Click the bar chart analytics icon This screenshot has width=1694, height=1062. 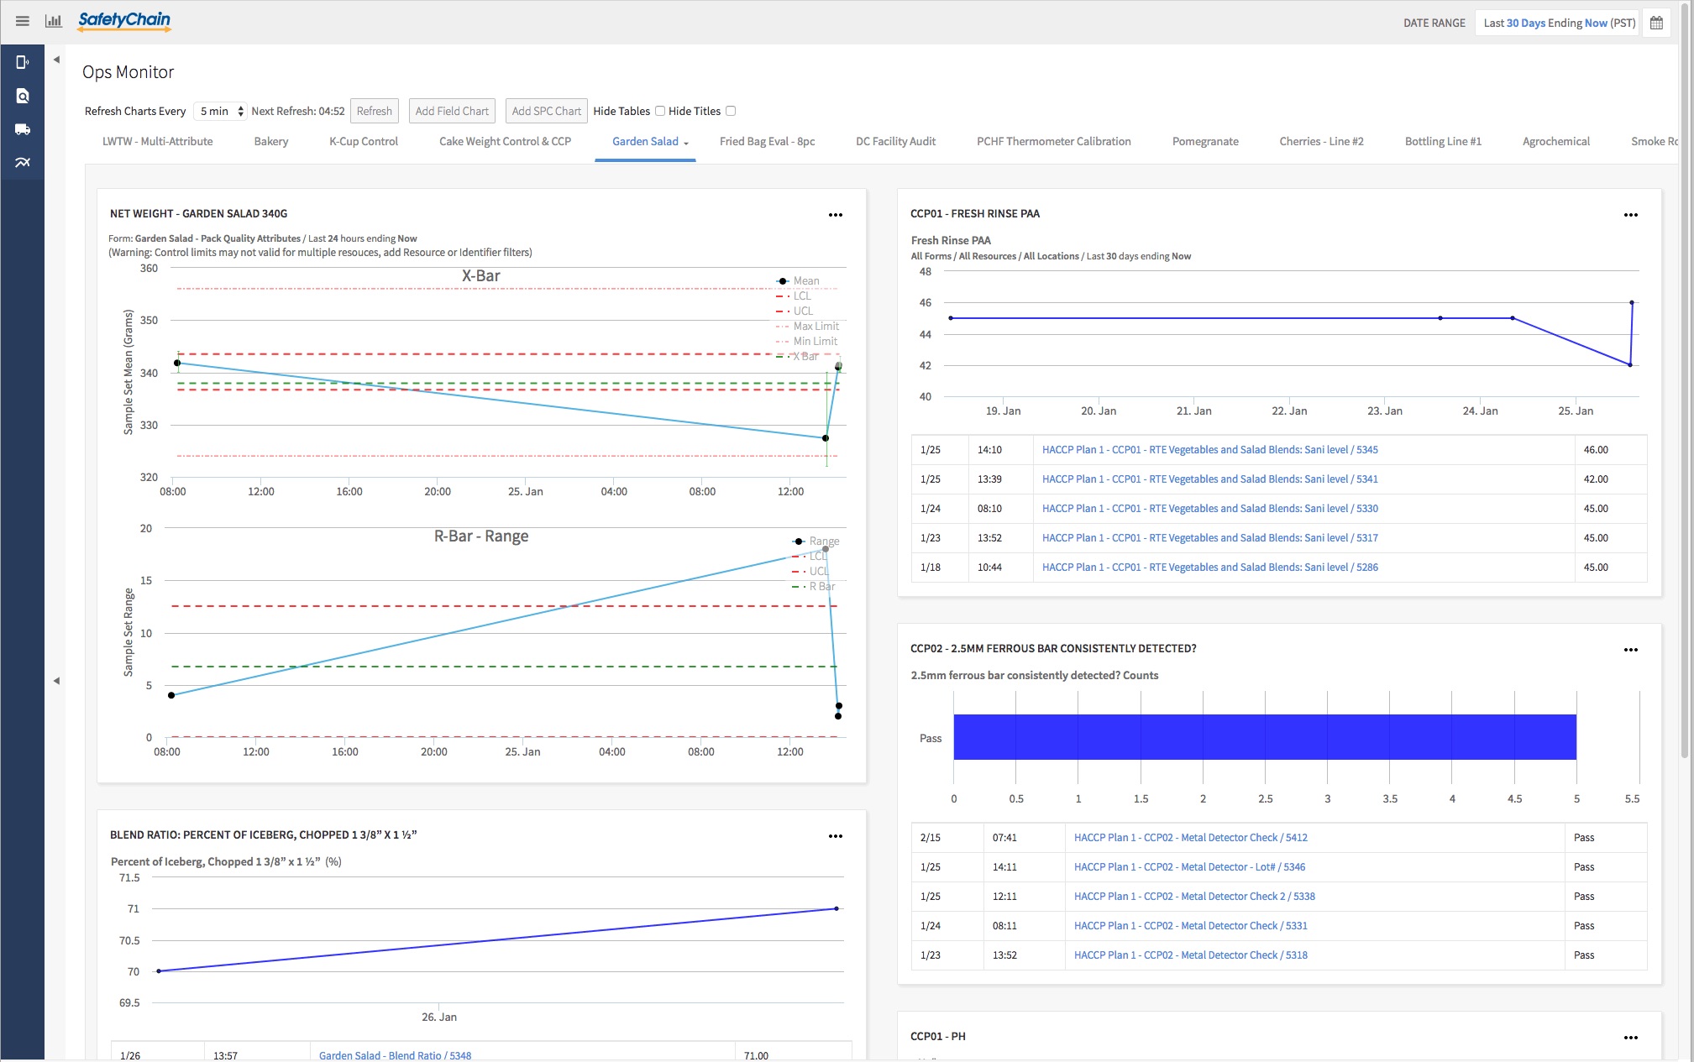point(54,22)
